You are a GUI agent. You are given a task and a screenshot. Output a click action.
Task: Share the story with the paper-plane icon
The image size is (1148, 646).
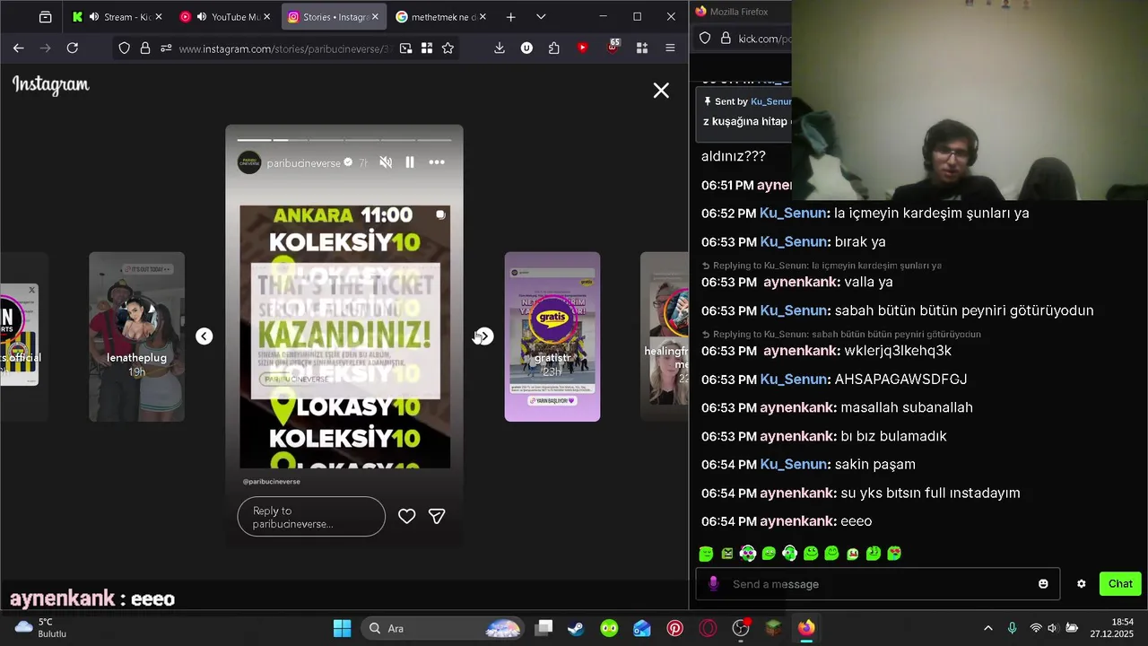(437, 516)
